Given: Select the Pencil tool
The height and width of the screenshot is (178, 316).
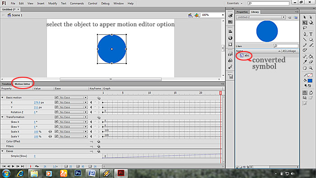Looking at the screenshot, I should tap(305, 45).
